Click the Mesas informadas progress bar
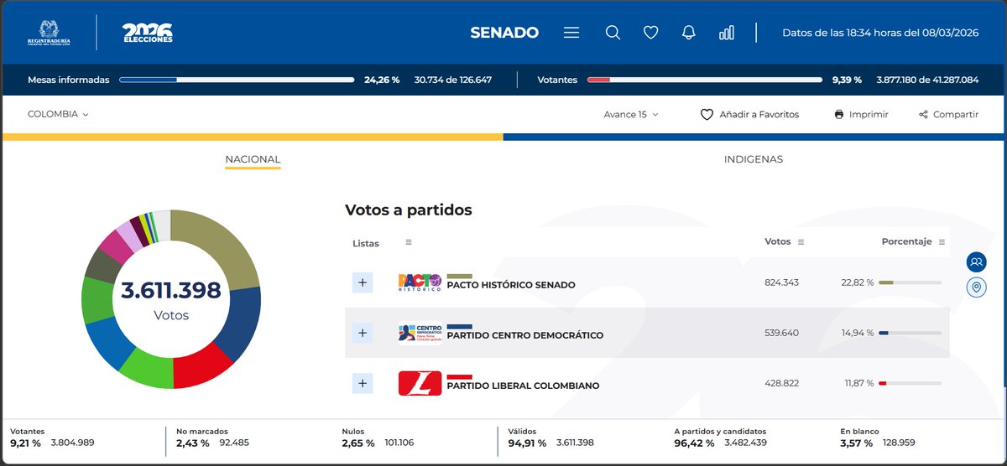The height and width of the screenshot is (466, 1007). [x=237, y=80]
